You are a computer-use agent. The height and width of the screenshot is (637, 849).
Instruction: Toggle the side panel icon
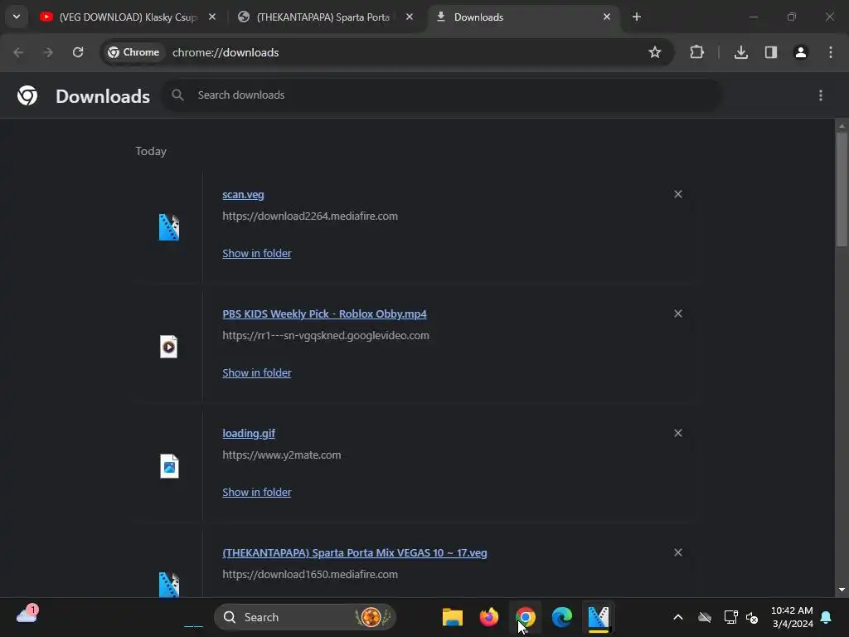[771, 52]
